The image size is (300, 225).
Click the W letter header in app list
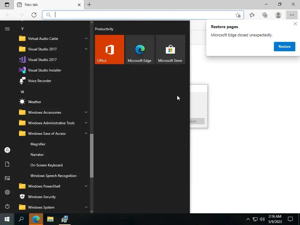(22, 92)
